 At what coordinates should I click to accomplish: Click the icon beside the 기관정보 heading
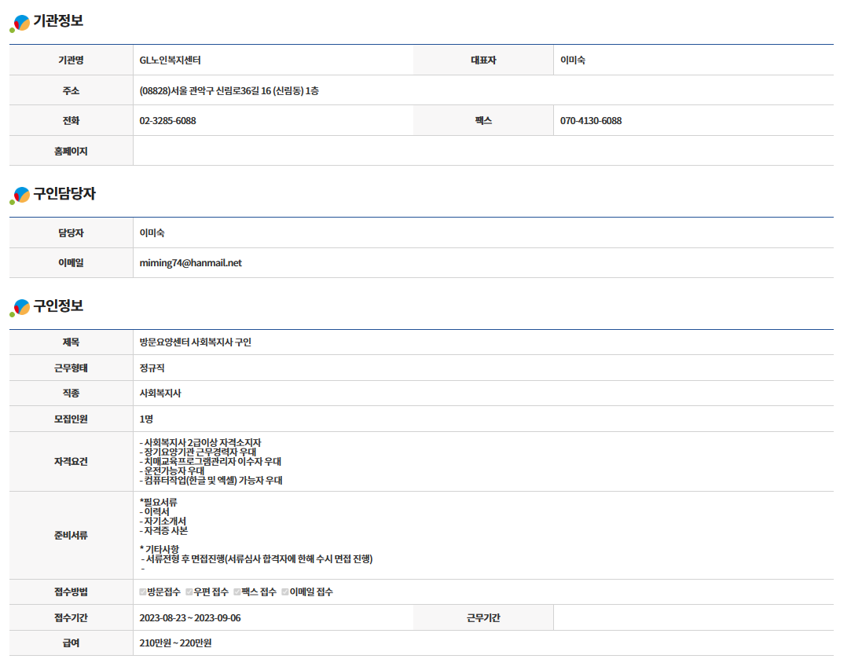(20, 23)
